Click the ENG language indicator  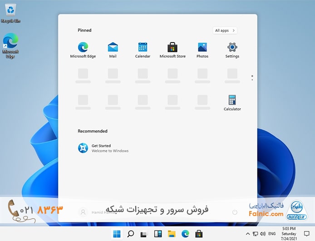click(272, 234)
